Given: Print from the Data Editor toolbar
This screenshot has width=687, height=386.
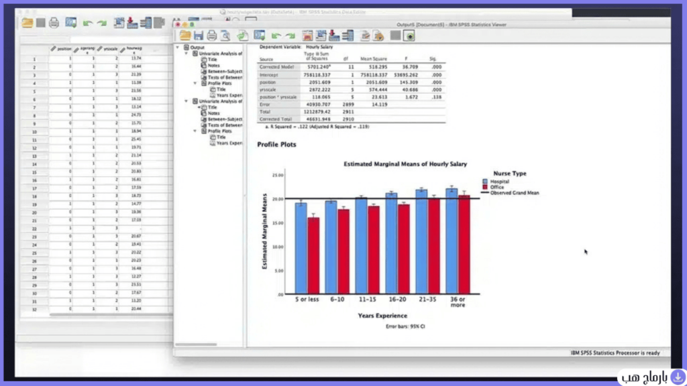Looking at the screenshot, I should (x=54, y=22).
